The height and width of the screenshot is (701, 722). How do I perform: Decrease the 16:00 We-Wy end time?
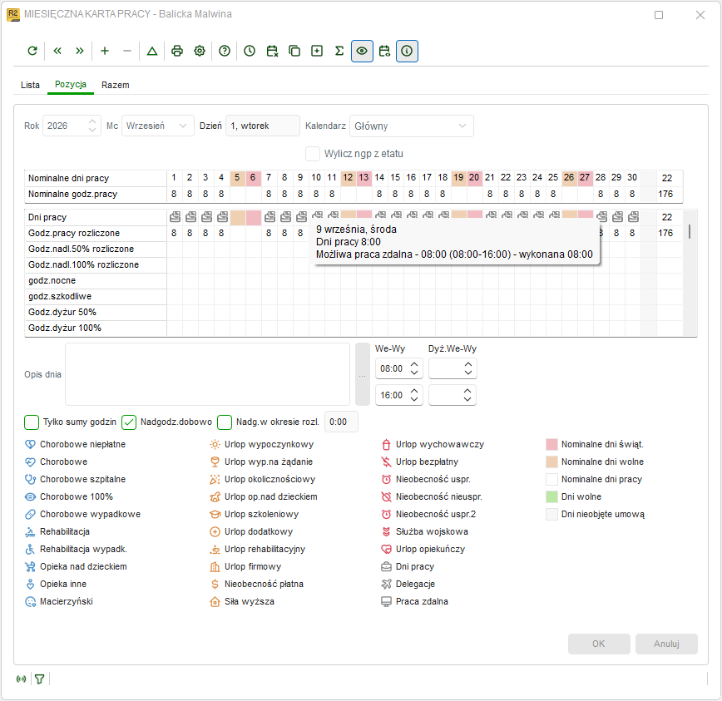[414, 399]
